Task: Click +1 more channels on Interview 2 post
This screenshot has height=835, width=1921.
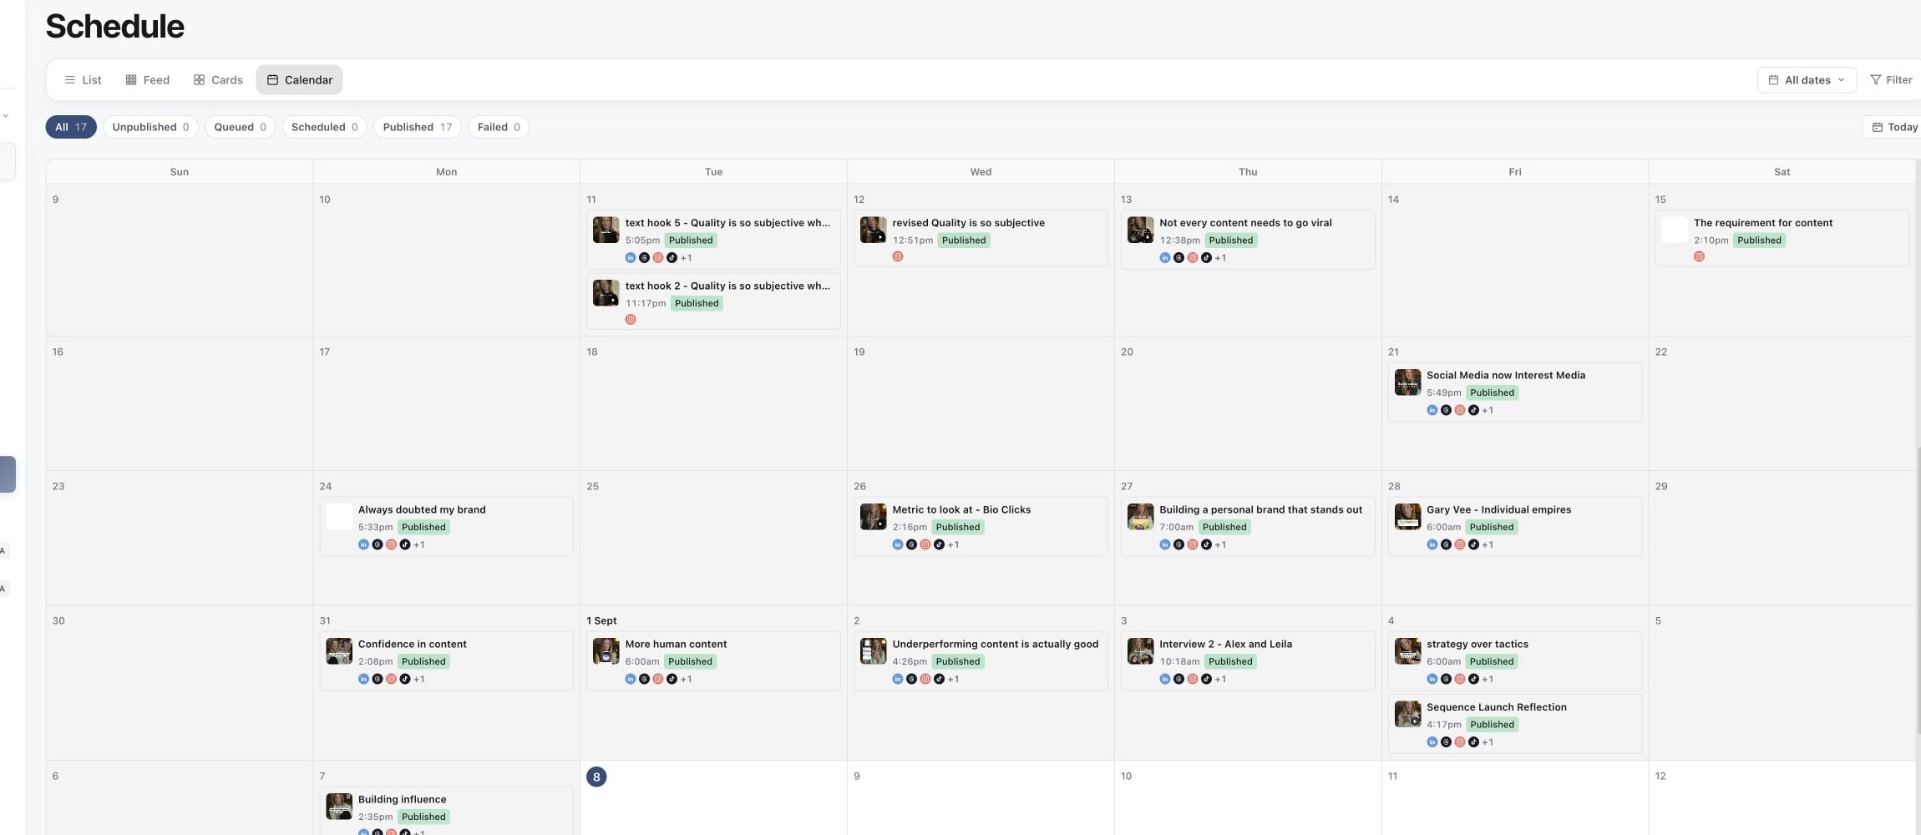Action: pyautogui.click(x=1220, y=679)
